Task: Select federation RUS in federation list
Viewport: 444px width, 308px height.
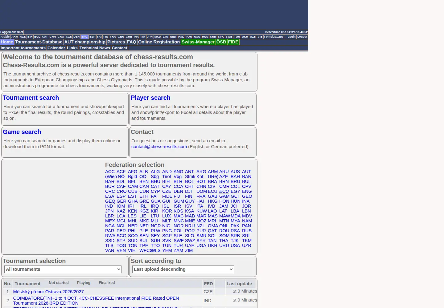Action: (x=247, y=231)
